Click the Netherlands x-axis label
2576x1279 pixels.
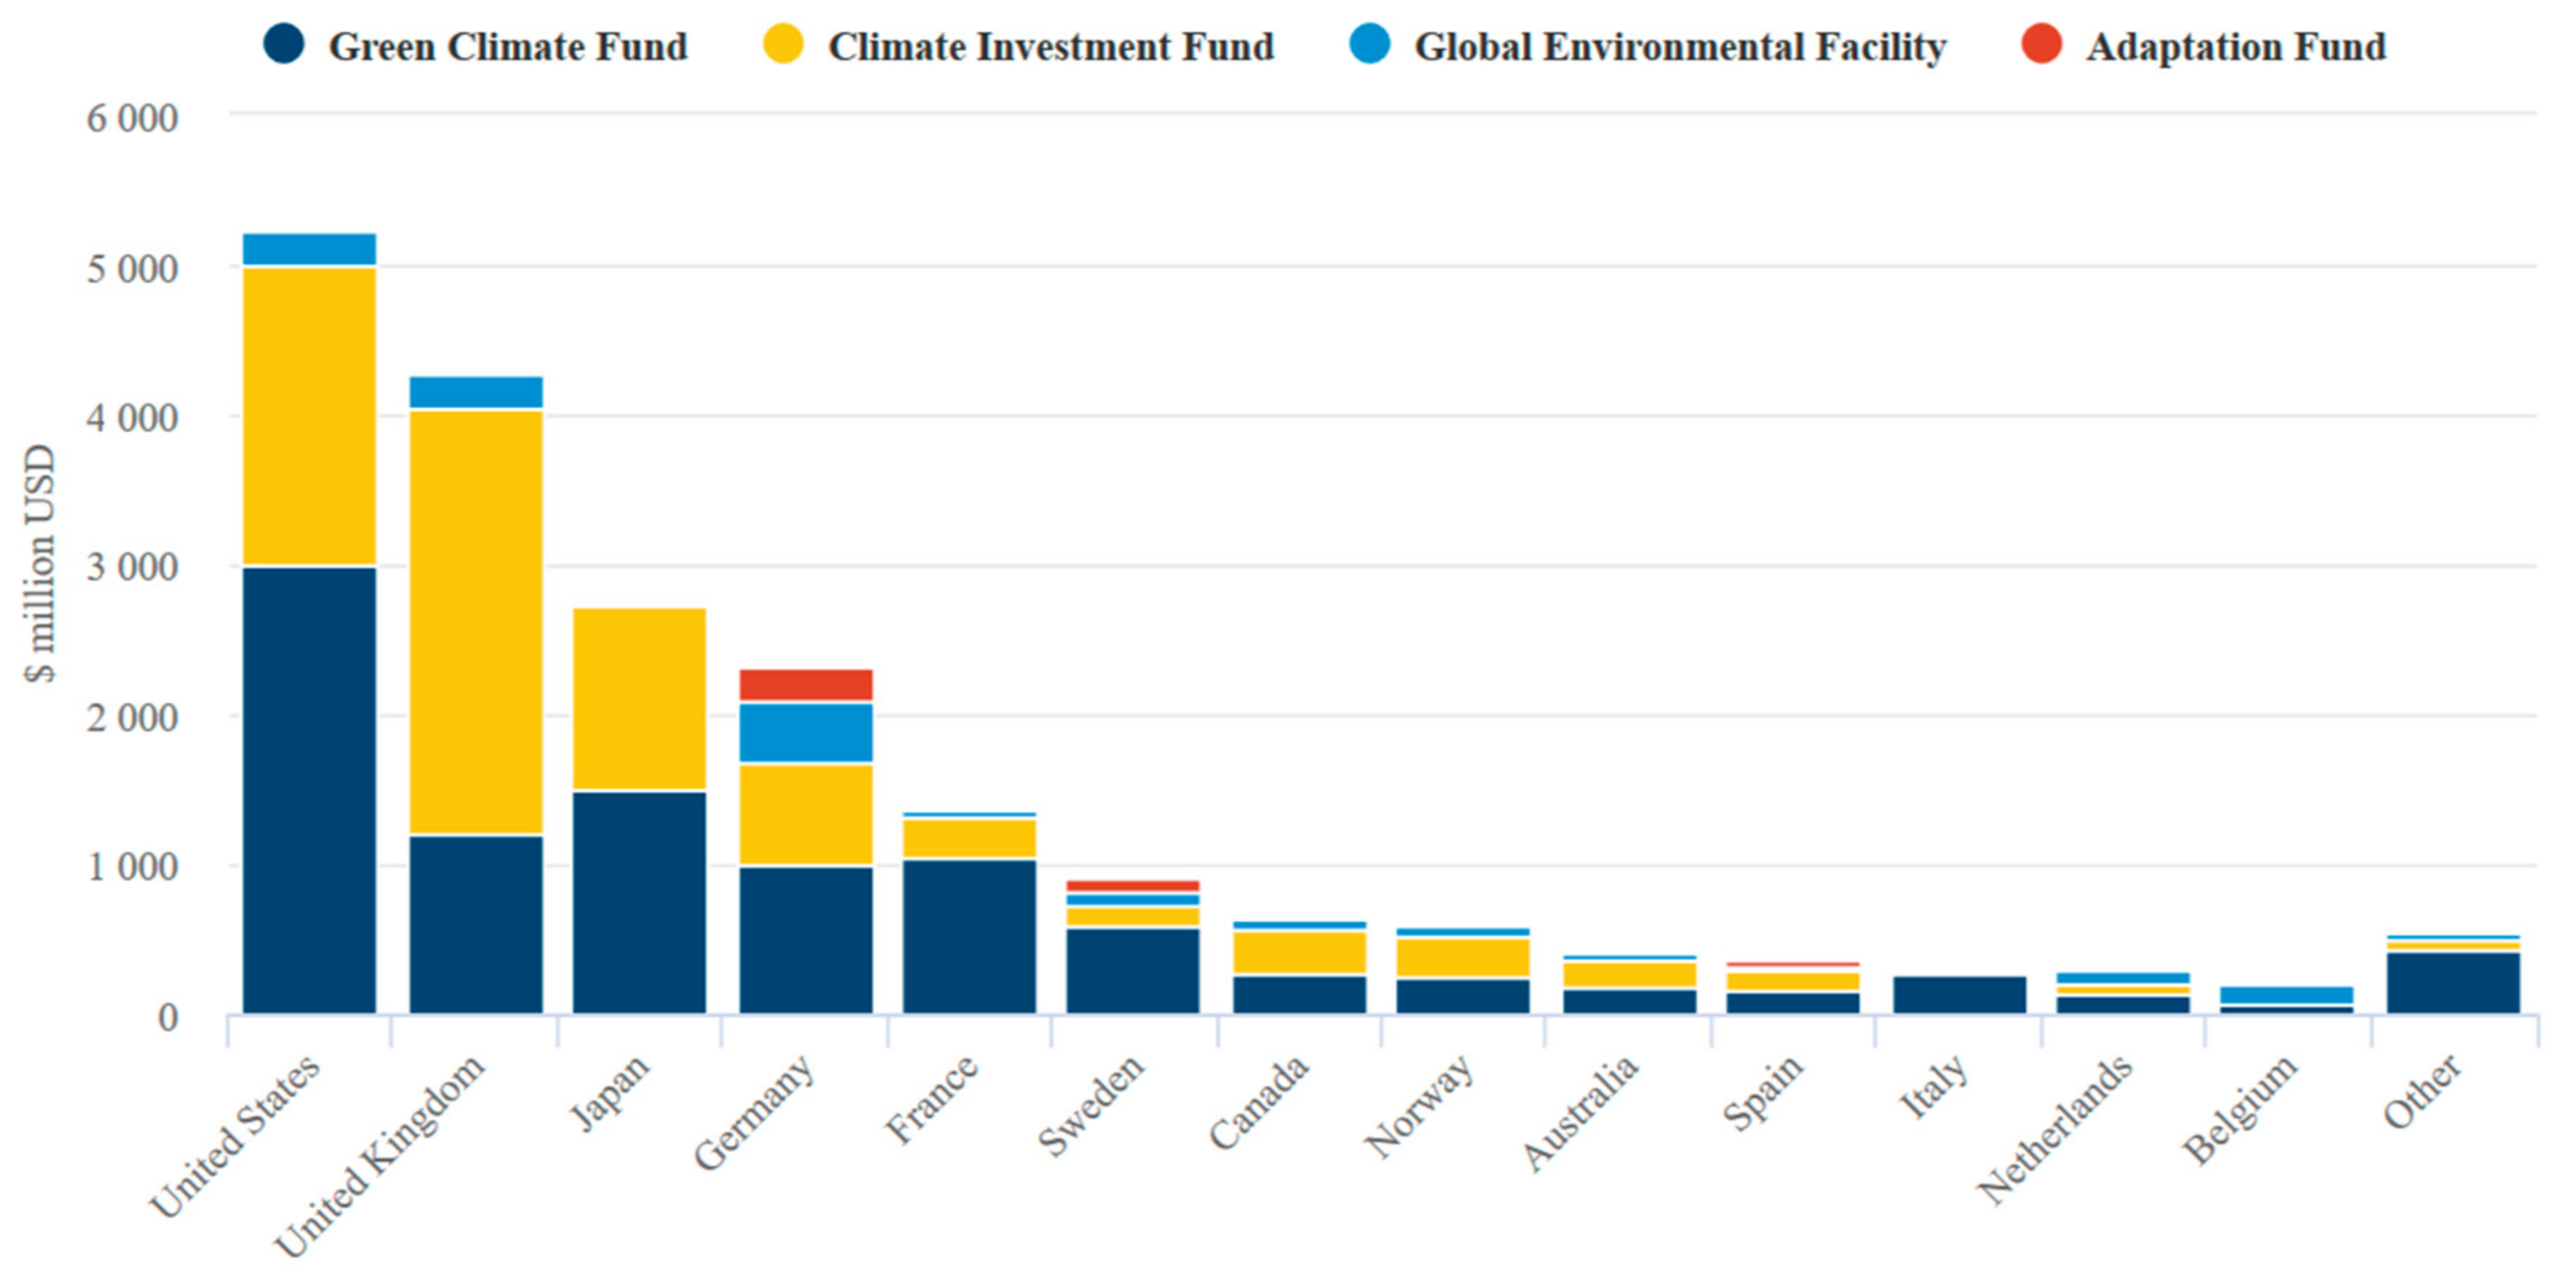[2056, 1130]
